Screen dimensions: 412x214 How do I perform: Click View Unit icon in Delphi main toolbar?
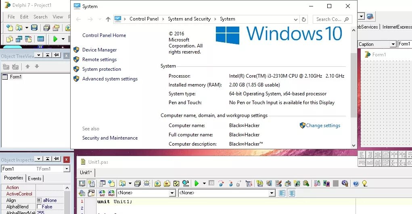(9, 39)
